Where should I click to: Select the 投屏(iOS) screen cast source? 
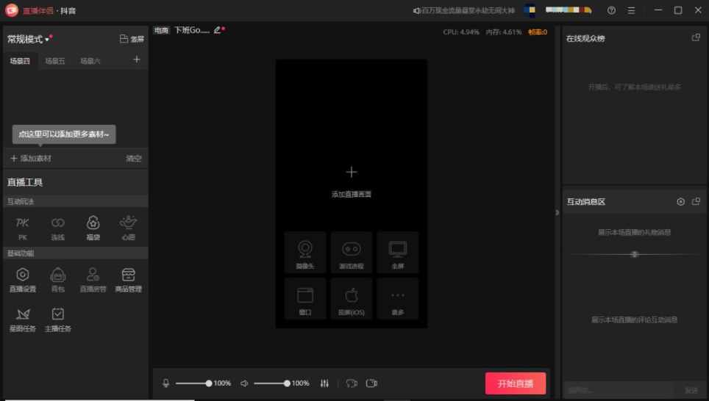click(352, 299)
